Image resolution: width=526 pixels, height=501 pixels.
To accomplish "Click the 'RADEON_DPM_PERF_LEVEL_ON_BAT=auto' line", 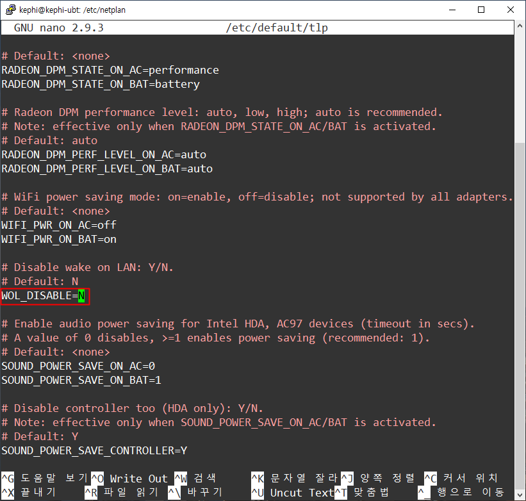I will [107, 168].
